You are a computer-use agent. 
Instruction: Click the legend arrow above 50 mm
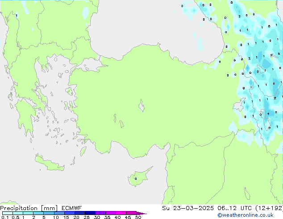coord(141,213)
